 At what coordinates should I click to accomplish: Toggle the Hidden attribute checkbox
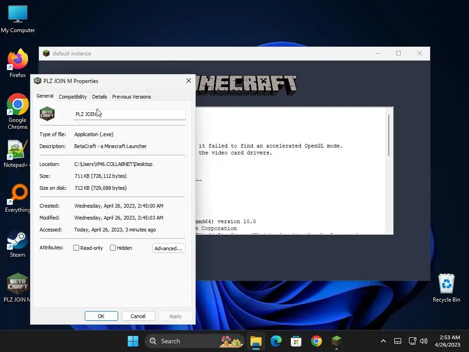pyautogui.click(x=113, y=248)
